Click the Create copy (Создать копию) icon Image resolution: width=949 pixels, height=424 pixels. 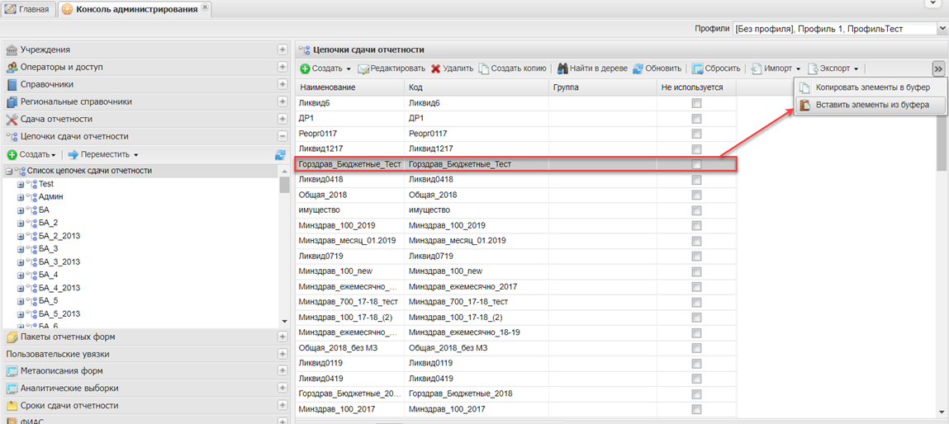(484, 68)
